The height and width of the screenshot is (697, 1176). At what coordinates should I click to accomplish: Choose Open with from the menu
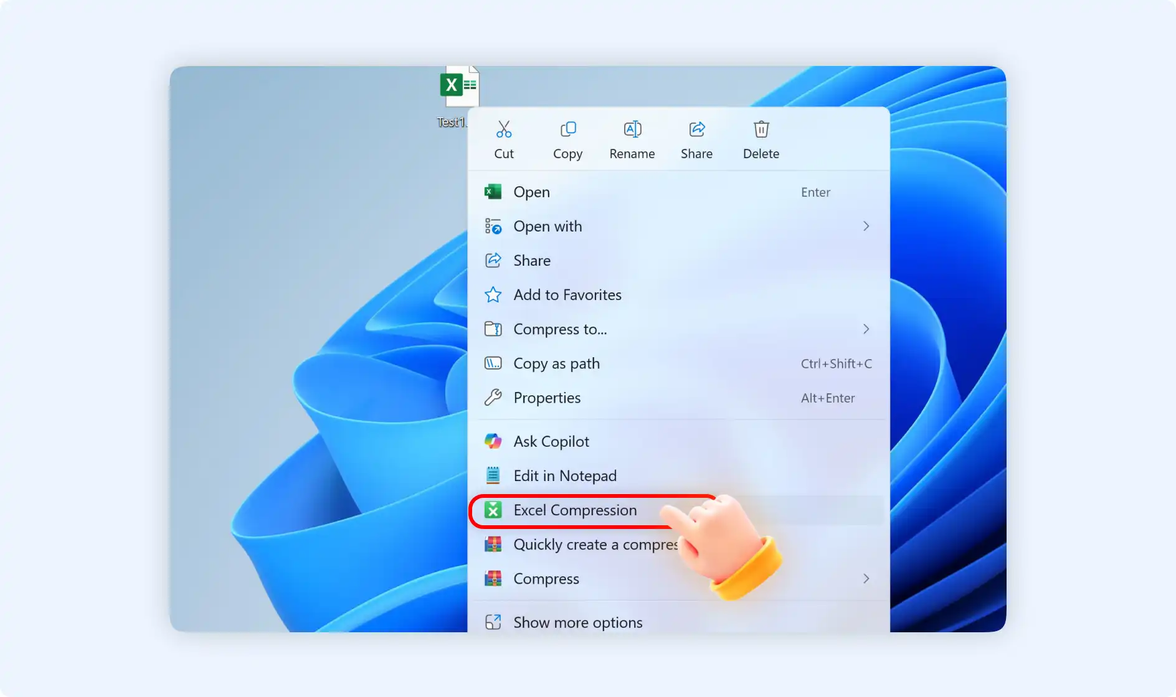pos(679,226)
